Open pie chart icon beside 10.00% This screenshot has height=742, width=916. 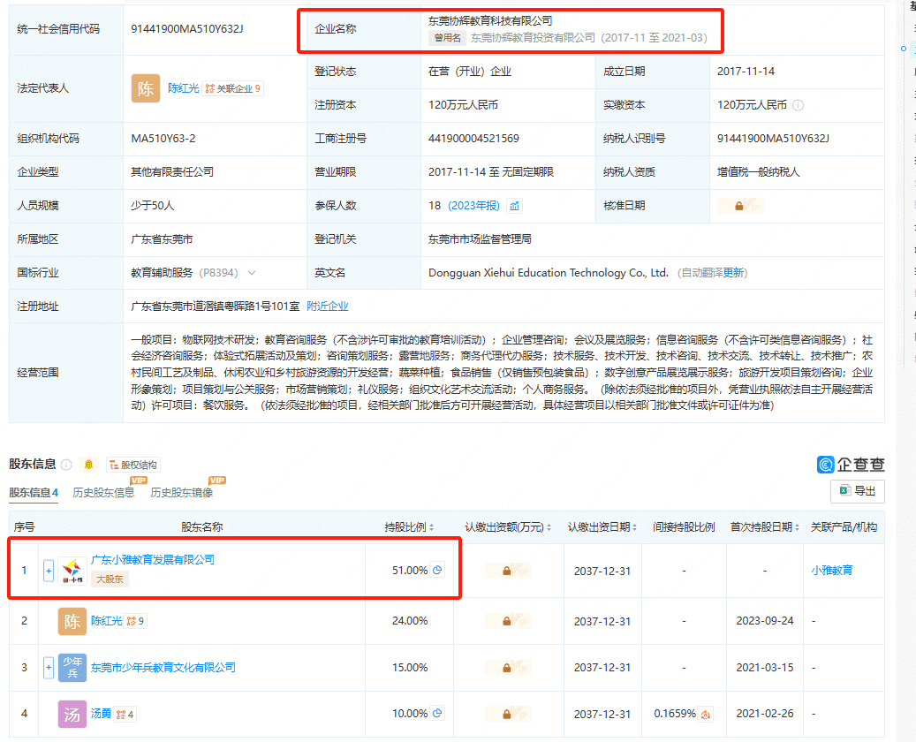(x=437, y=713)
